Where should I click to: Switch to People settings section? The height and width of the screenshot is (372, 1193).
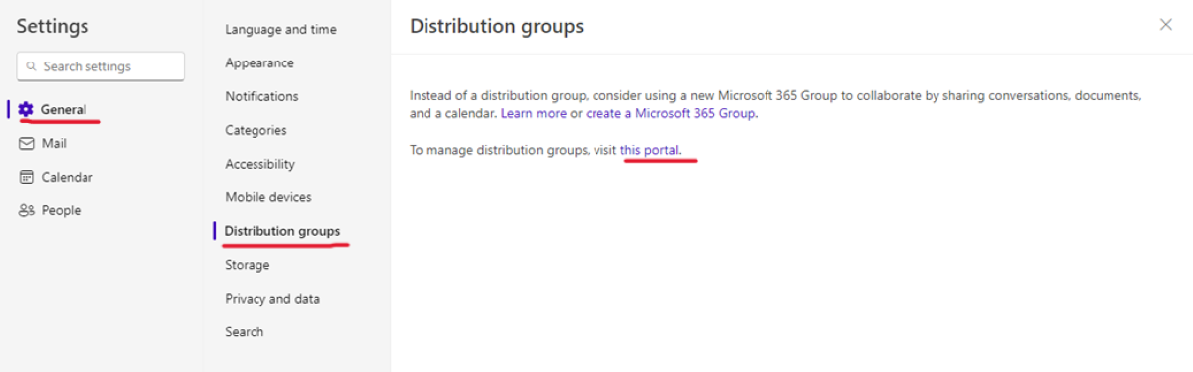click(x=61, y=210)
